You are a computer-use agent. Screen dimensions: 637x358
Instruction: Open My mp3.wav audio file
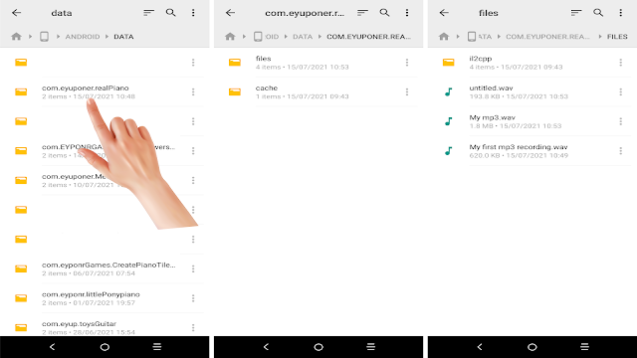(x=532, y=121)
